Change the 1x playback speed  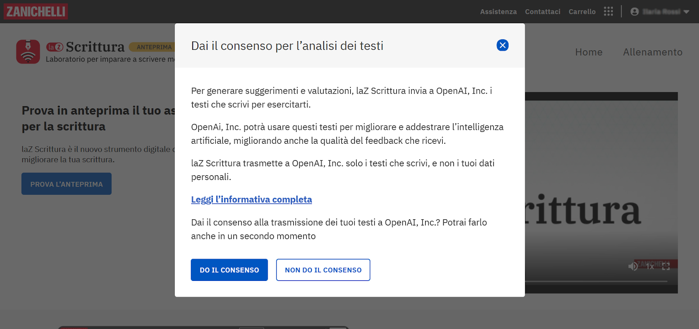coord(650,266)
